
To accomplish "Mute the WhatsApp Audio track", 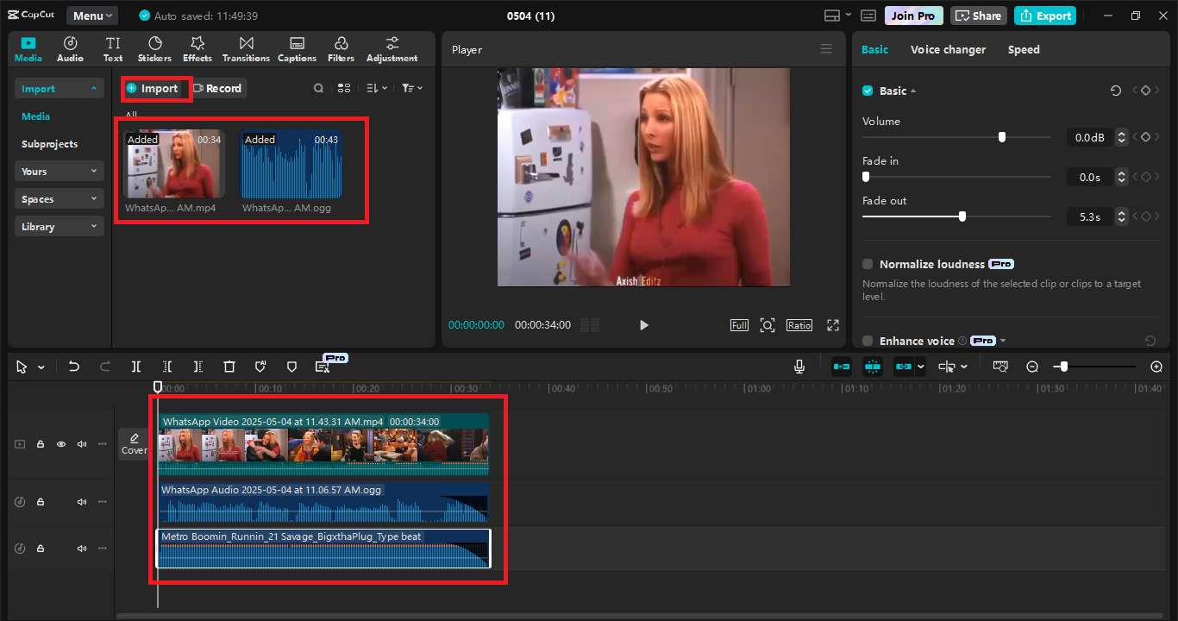I will (x=82, y=501).
